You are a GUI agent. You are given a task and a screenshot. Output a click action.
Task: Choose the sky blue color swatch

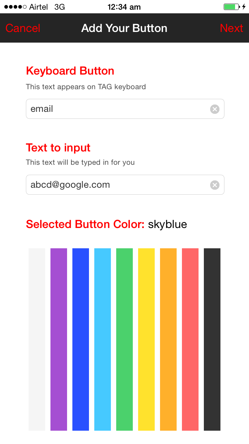click(103, 339)
